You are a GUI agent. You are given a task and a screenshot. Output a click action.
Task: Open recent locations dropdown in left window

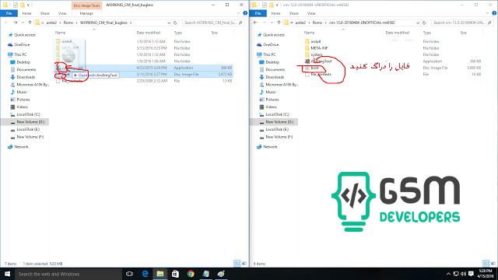23,23
